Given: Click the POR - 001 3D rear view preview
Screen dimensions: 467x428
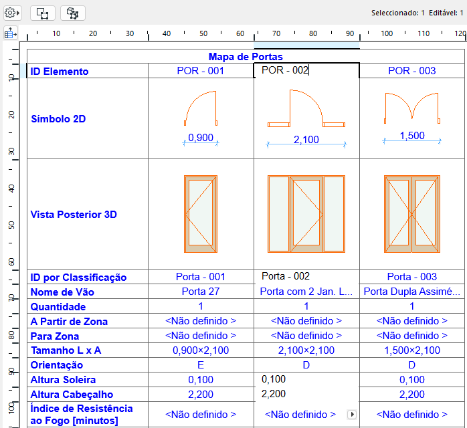Looking at the screenshot, I should [201, 214].
